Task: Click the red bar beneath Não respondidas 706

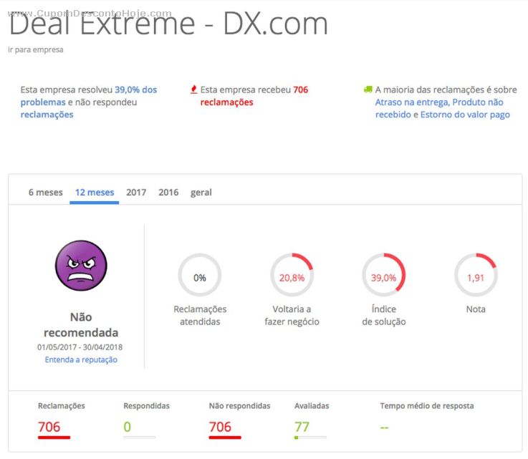Action: (225, 438)
